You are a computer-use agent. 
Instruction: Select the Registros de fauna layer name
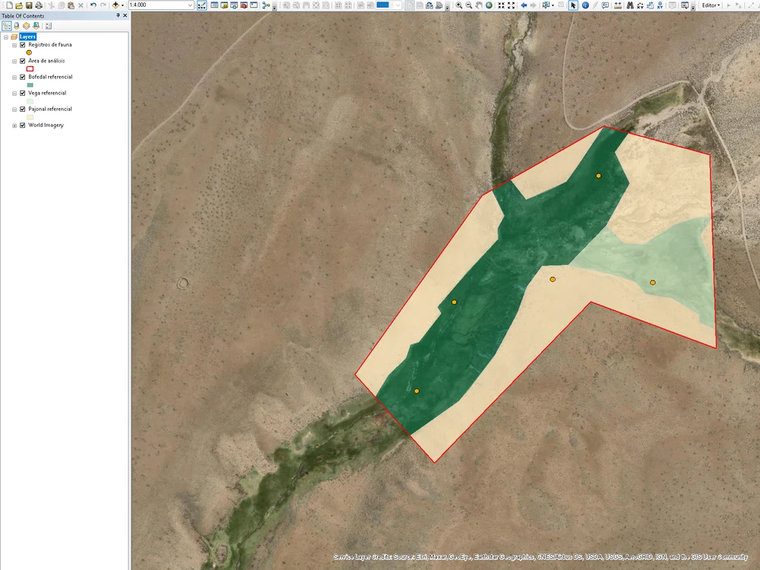click(50, 45)
